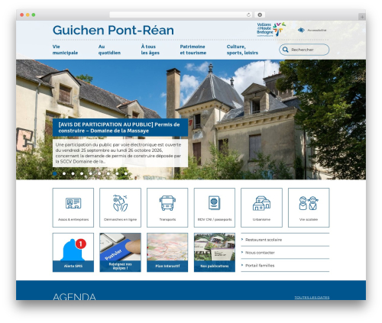
Task: Reload the page in the browser bar
Action: pyautogui.click(x=248, y=15)
